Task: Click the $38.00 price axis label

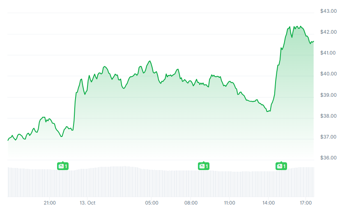Action: (x=329, y=116)
